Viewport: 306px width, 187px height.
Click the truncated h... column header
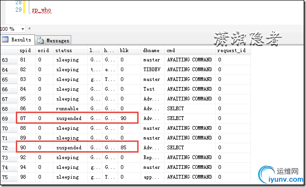(x=110, y=50)
